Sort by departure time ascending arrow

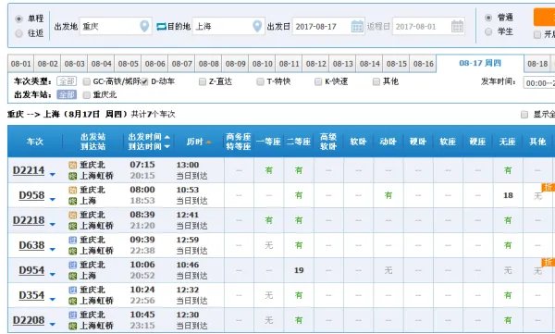(167, 137)
